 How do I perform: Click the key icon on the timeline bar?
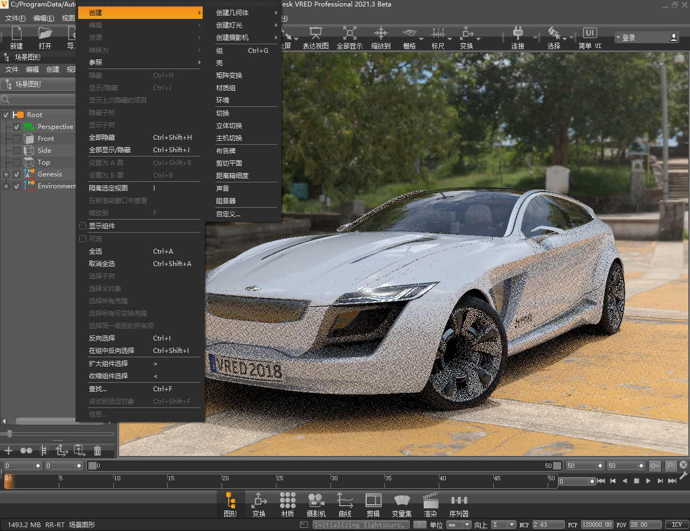click(x=655, y=465)
